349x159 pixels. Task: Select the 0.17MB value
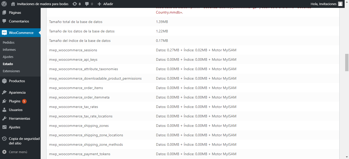click(162, 41)
